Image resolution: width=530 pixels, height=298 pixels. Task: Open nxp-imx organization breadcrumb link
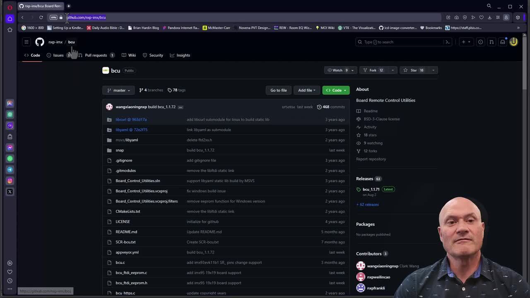55,42
